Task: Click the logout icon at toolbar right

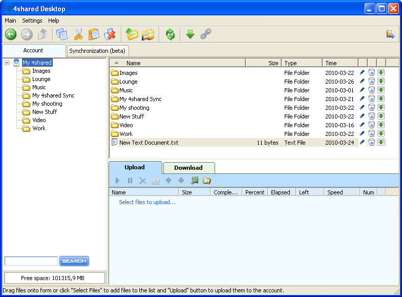Action: click(x=390, y=34)
